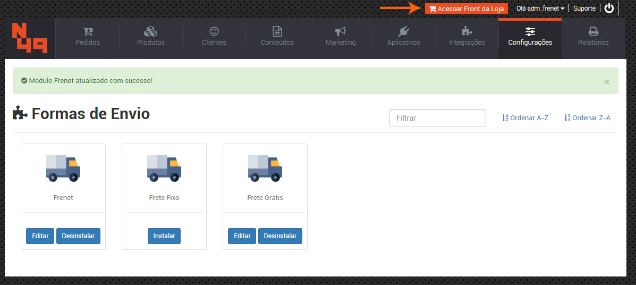Viewport: 636px width, 285px height.
Task: Click the Frete Grátis truck icon
Action: point(265,168)
